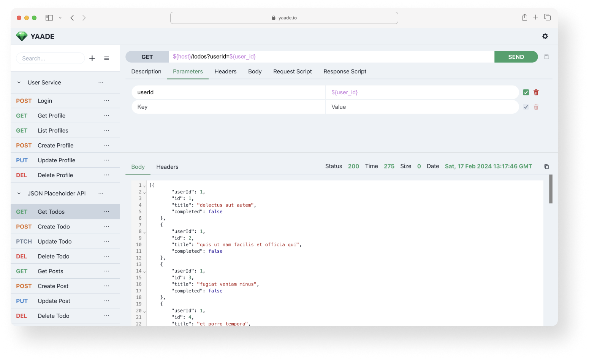Open the GET method dropdown
The image size is (589, 360).
click(x=147, y=57)
